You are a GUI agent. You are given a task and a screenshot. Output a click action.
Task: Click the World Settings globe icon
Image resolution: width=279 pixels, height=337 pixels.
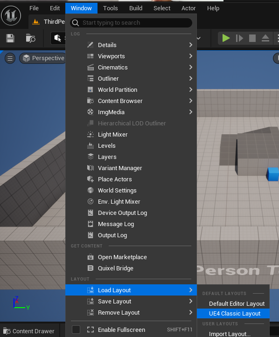pyautogui.click(x=91, y=190)
